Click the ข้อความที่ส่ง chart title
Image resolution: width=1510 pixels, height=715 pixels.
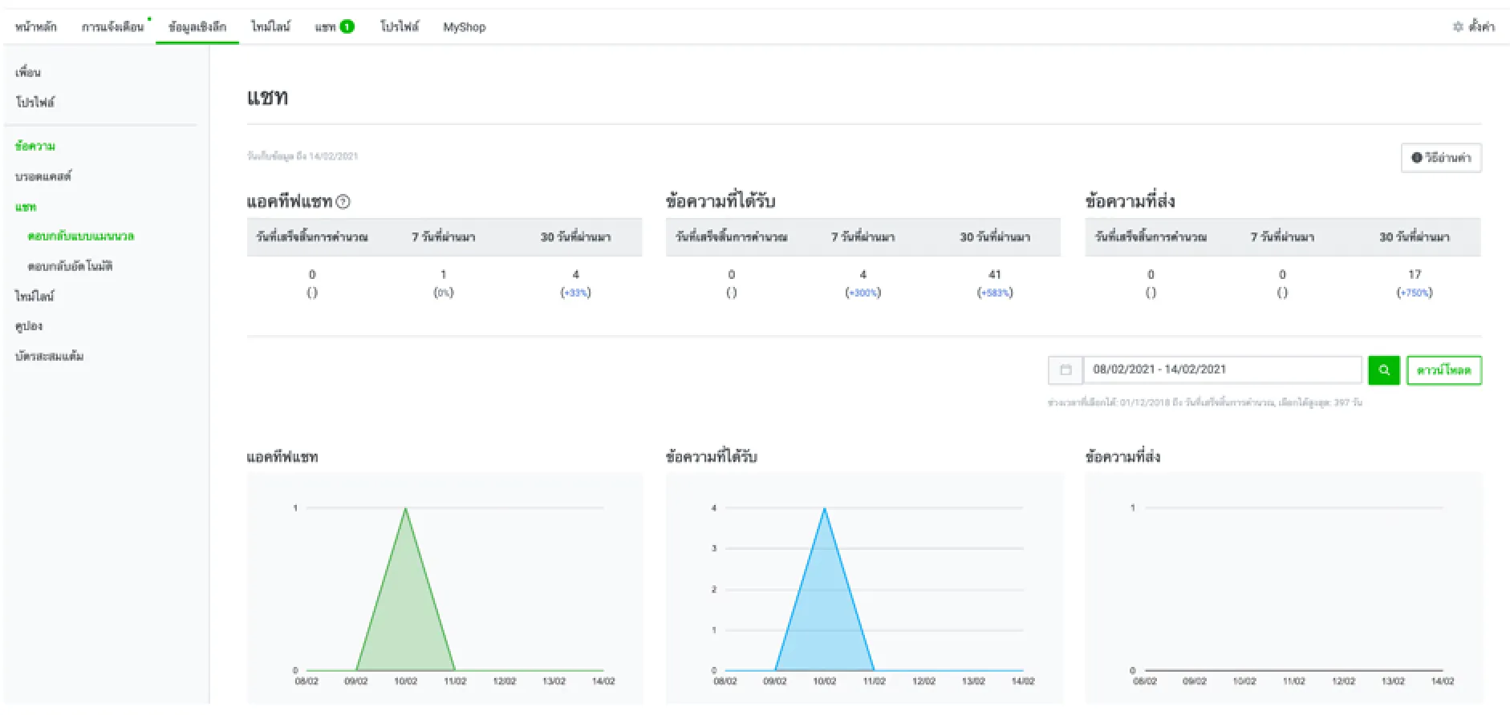tap(1122, 457)
